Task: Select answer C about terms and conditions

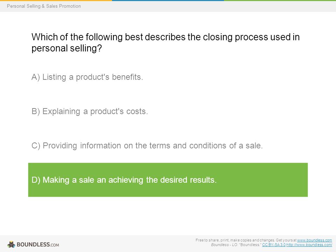Action: [147, 146]
